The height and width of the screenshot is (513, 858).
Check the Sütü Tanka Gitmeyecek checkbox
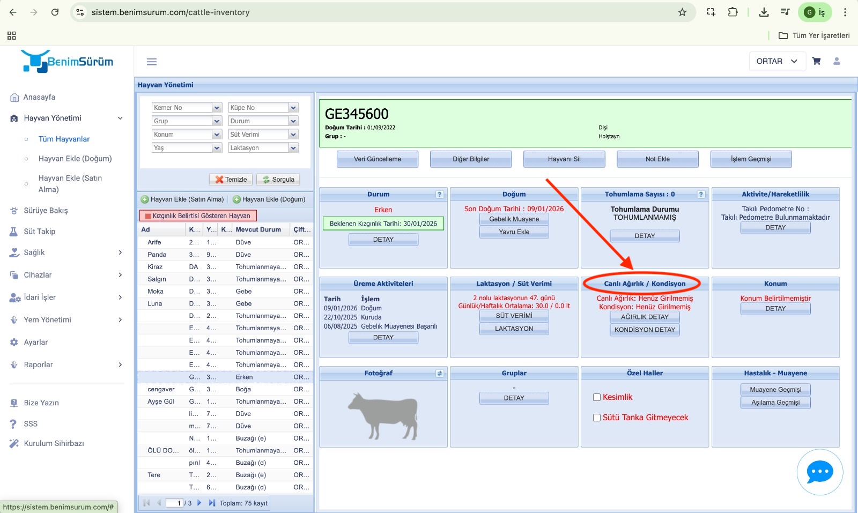click(596, 418)
